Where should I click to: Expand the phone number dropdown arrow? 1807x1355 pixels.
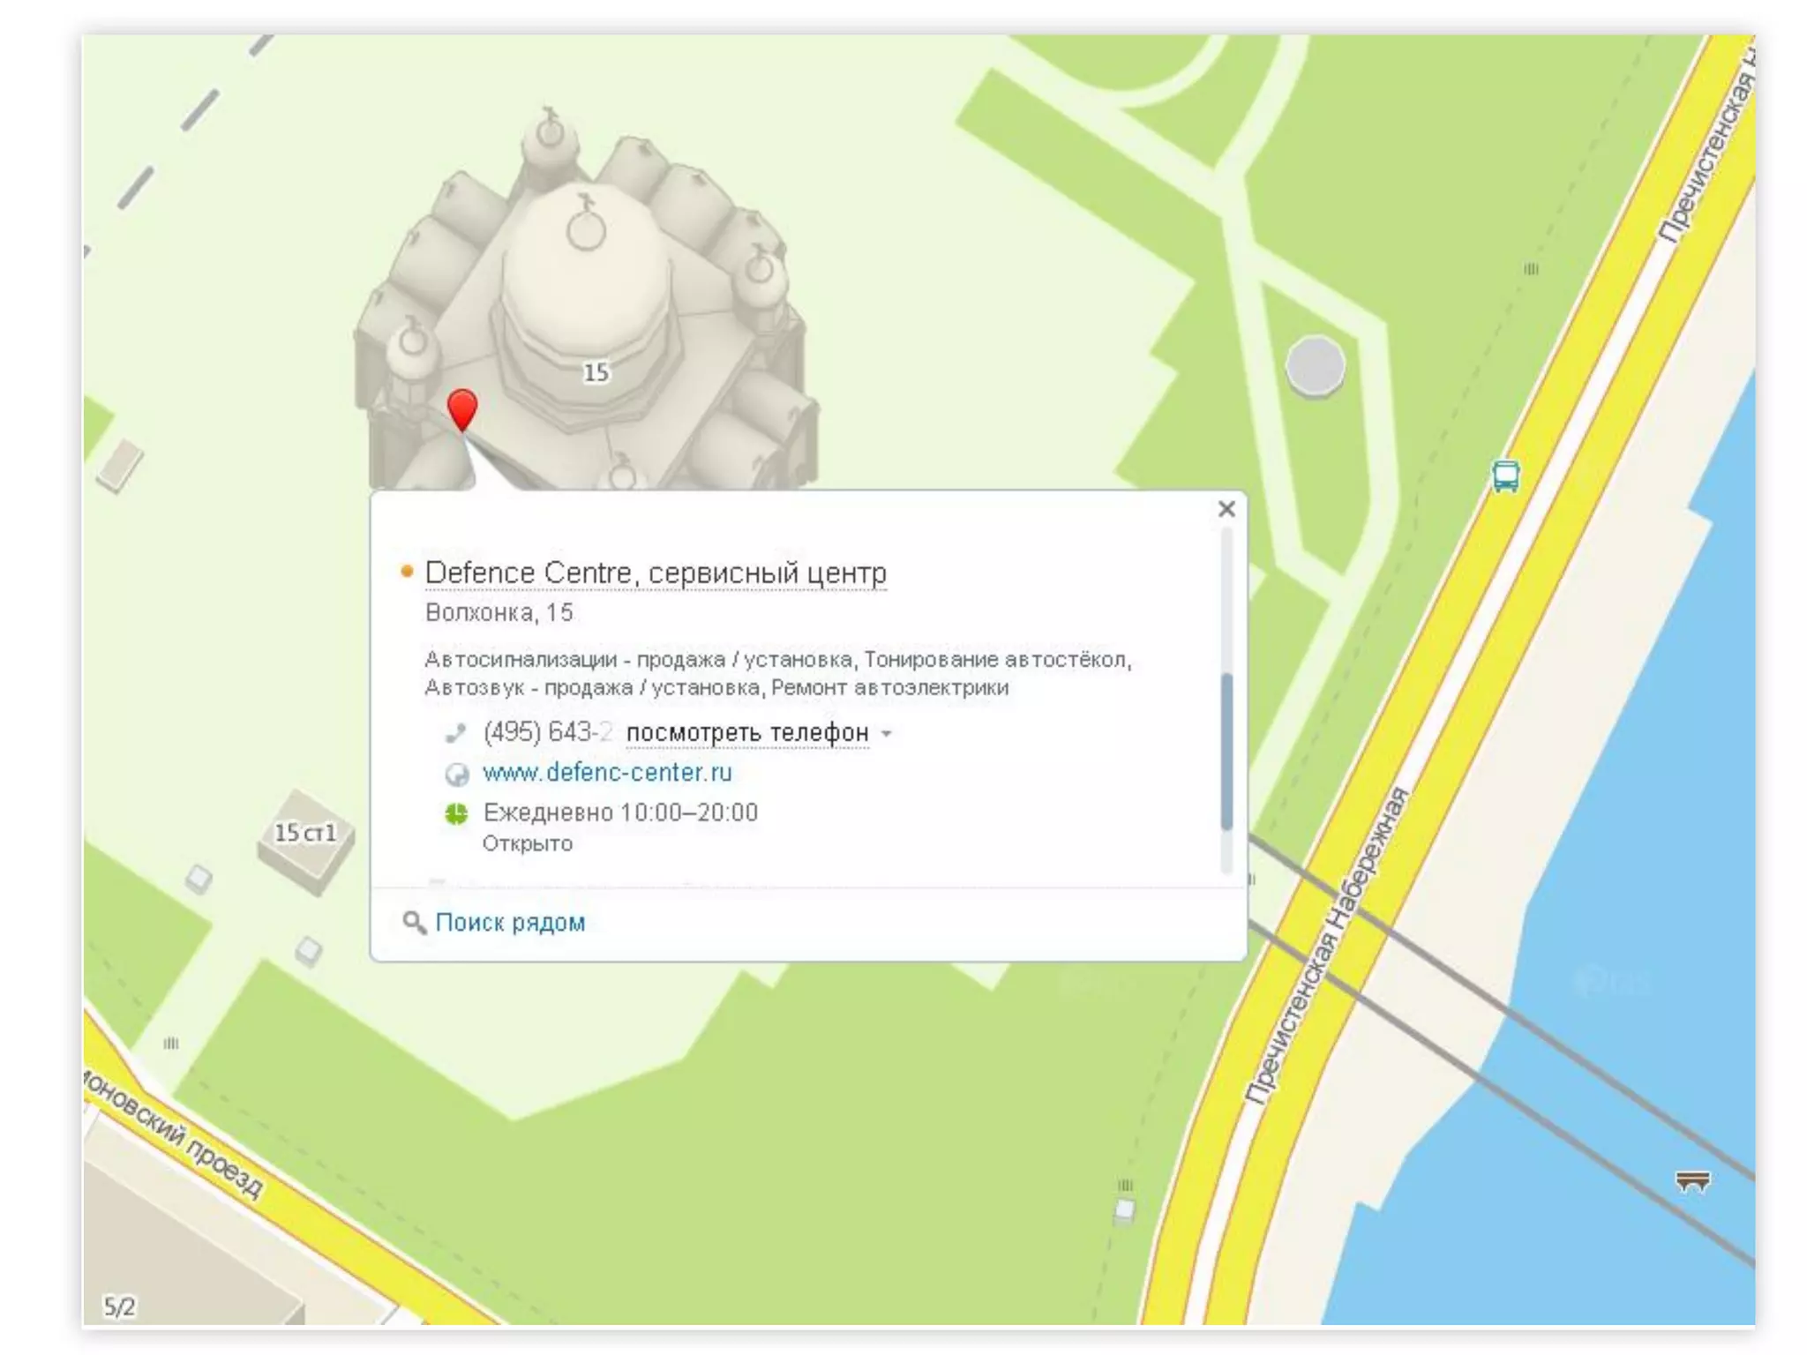[887, 733]
